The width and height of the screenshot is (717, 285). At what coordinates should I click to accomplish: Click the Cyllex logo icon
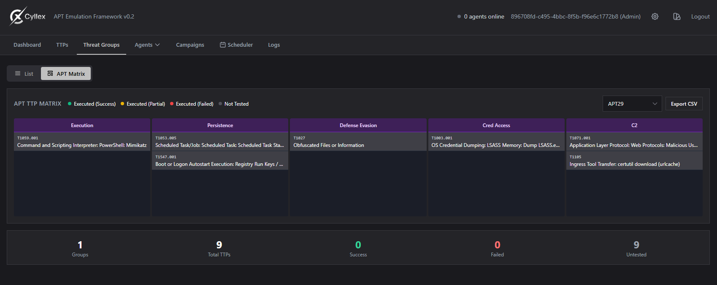click(17, 16)
